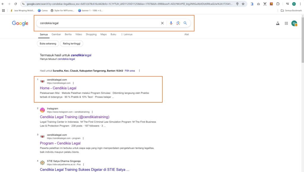Click the Pilih area link
The height and width of the screenshot is (172, 304).
(130, 71)
